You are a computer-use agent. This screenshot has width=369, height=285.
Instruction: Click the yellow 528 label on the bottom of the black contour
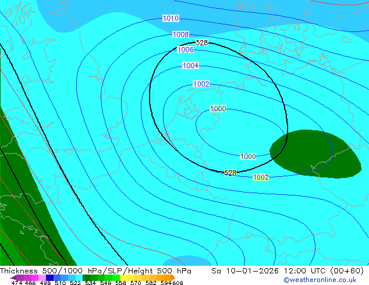pyautogui.click(x=230, y=173)
